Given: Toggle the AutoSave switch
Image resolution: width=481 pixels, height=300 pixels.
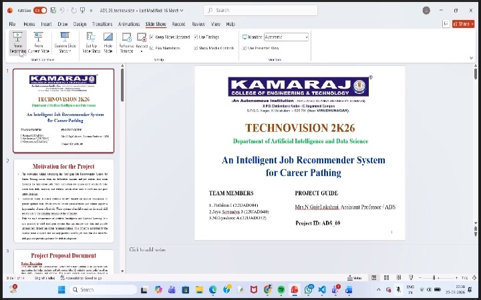Looking at the screenshot, I should click(x=40, y=11).
